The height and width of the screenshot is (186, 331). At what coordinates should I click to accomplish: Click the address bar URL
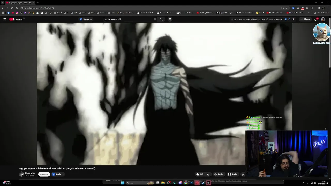point(39,8)
